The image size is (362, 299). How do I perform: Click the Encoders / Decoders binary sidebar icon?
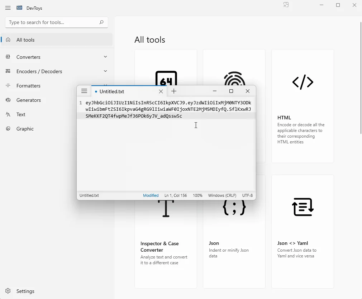[x=8, y=71]
